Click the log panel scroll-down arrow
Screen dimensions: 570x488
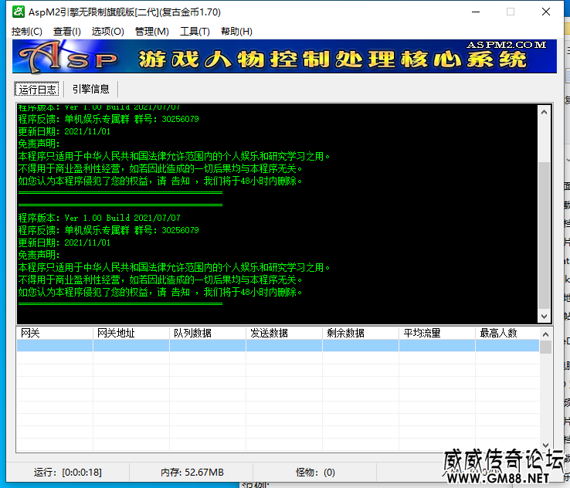[544, 316]
